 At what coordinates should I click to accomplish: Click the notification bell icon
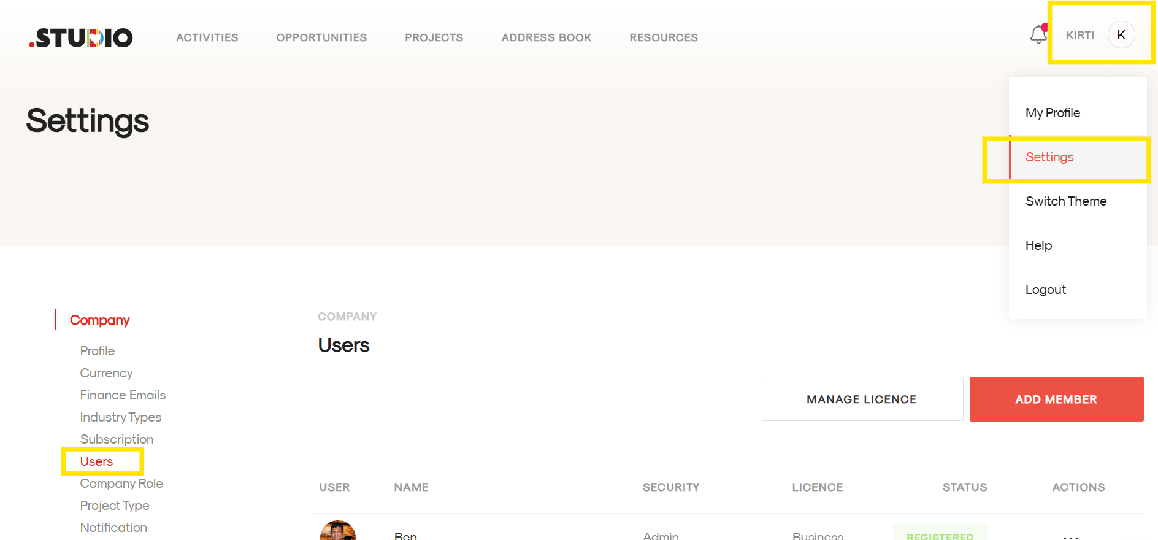click(x=1038, y=35)
